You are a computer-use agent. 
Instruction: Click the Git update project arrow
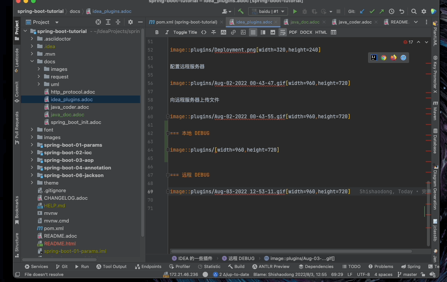[x=362, y=11]
